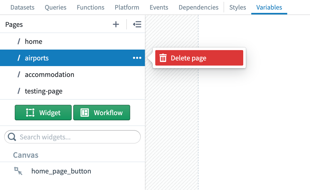Select the Variables tab
Image resolution: width=310 pixels, height=190 pixels.
269,7
